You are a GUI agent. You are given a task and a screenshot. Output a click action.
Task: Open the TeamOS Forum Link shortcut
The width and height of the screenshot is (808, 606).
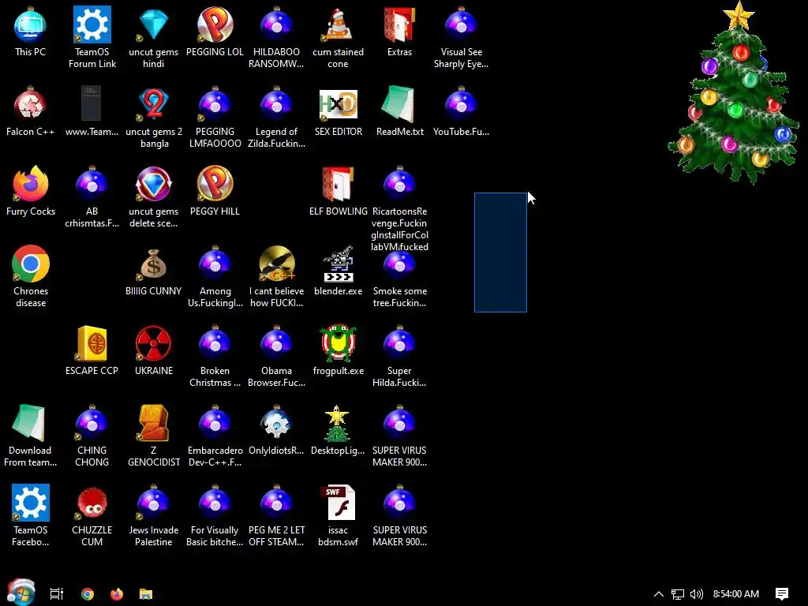tap(92, 24)
